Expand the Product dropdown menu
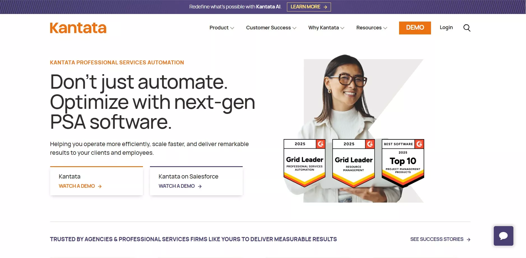The height and width of the screenshot is (258, 526). pos(222,28)
